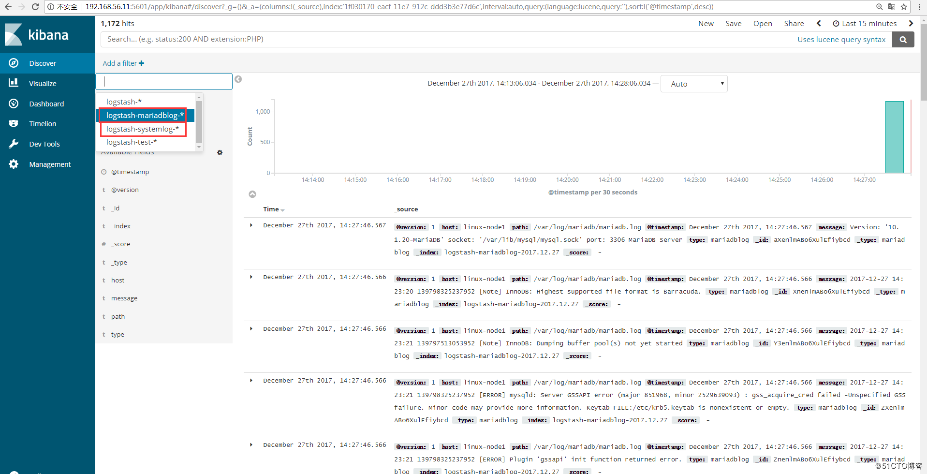Viewport: 927px width, 474px height.
Task: Open the Last 15 minutes time picker
Action: (x=865, y=23)
